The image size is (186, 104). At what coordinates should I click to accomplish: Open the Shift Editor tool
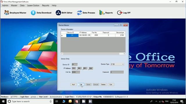64,13
